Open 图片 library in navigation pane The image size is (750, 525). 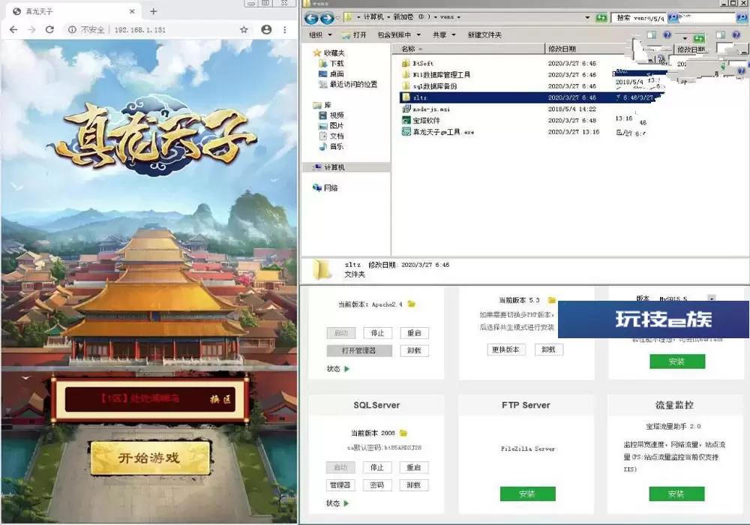point(331,126)
